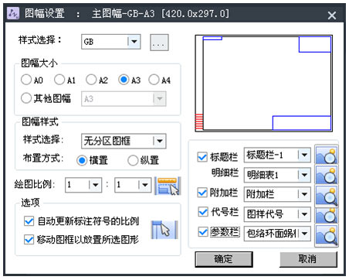This screenshot has width=349, height=280.
Task: Open the first 绘图比例 scale dropdown
Action: coord(96,185)
